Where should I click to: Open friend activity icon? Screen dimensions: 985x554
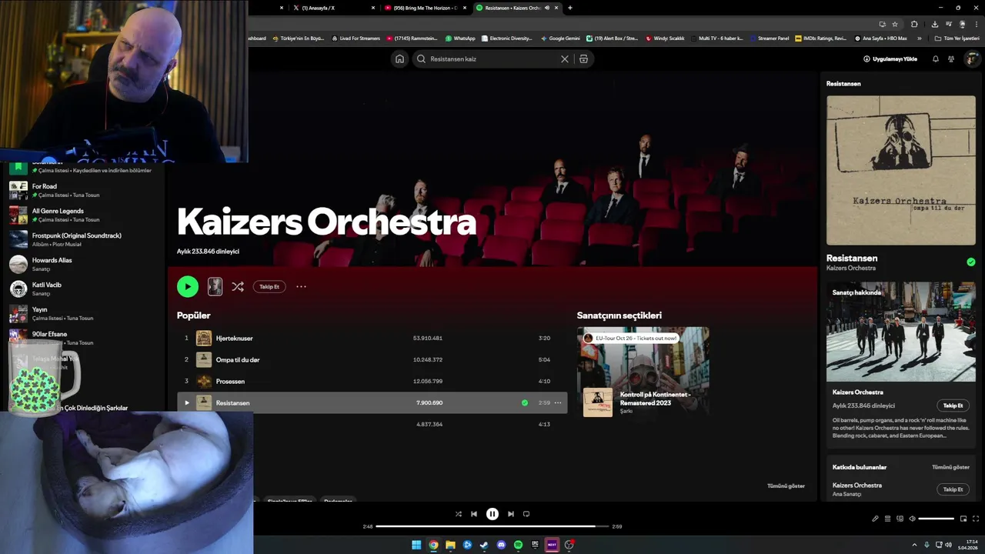951,58
